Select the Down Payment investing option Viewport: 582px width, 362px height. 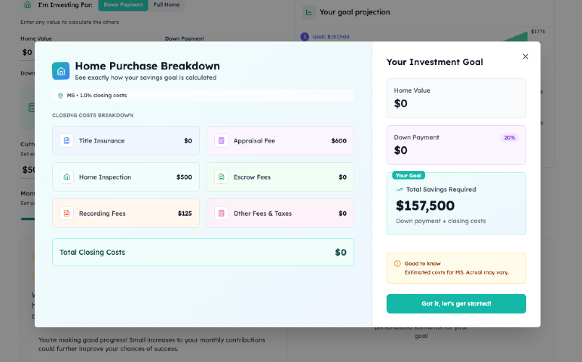coord(123,5)
